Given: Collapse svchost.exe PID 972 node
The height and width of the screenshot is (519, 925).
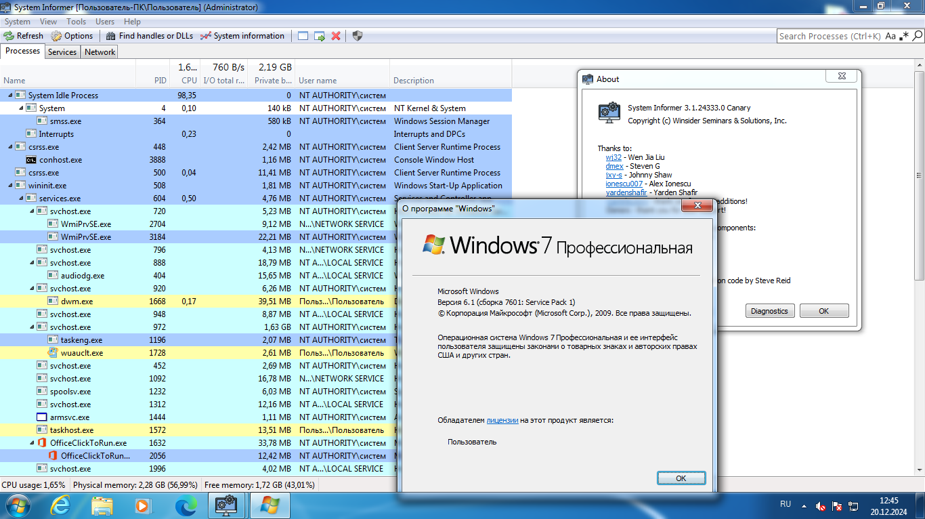Looking at the screenshot, I should (x=31, y=327).
